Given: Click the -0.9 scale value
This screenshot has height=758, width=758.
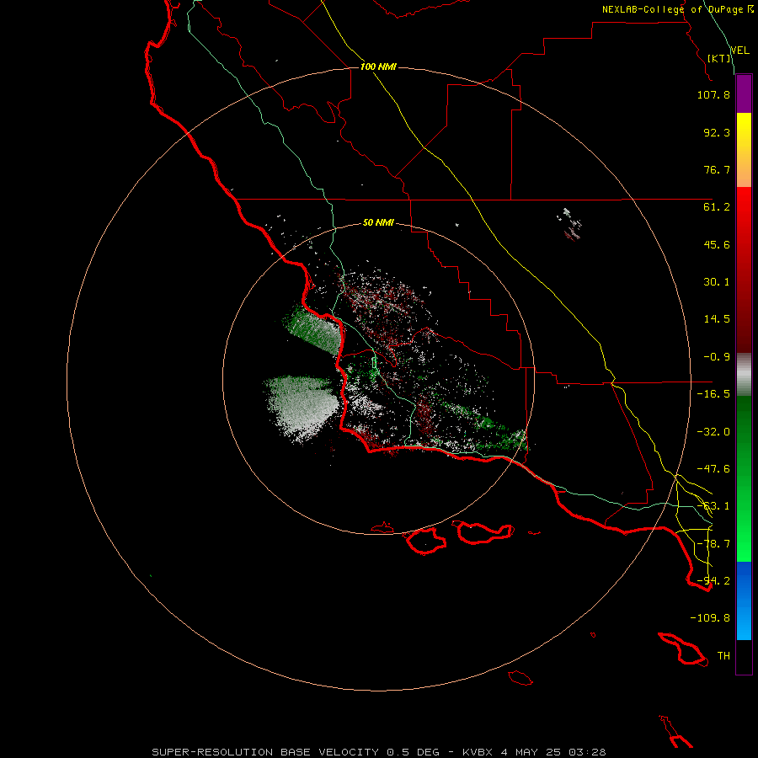Looking at the screenshot, I should click(x=717, y=357).
